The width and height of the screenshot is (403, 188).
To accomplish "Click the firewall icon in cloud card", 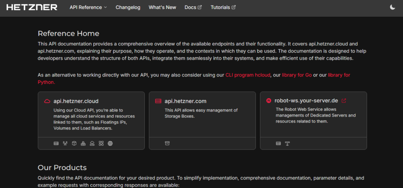I will (83, 143).
